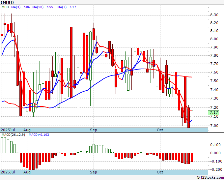Click the green 7.17 current price tag
Image resolution: width=224 pixels, height=180 pixels.
click(x=213, y=112)
